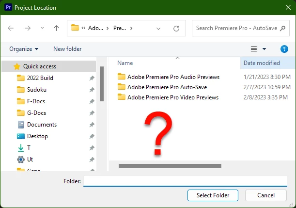Click the Desktop monitor icon in sidebar
The width and height of the screenshot is (296, 208).
pos(20,136)
